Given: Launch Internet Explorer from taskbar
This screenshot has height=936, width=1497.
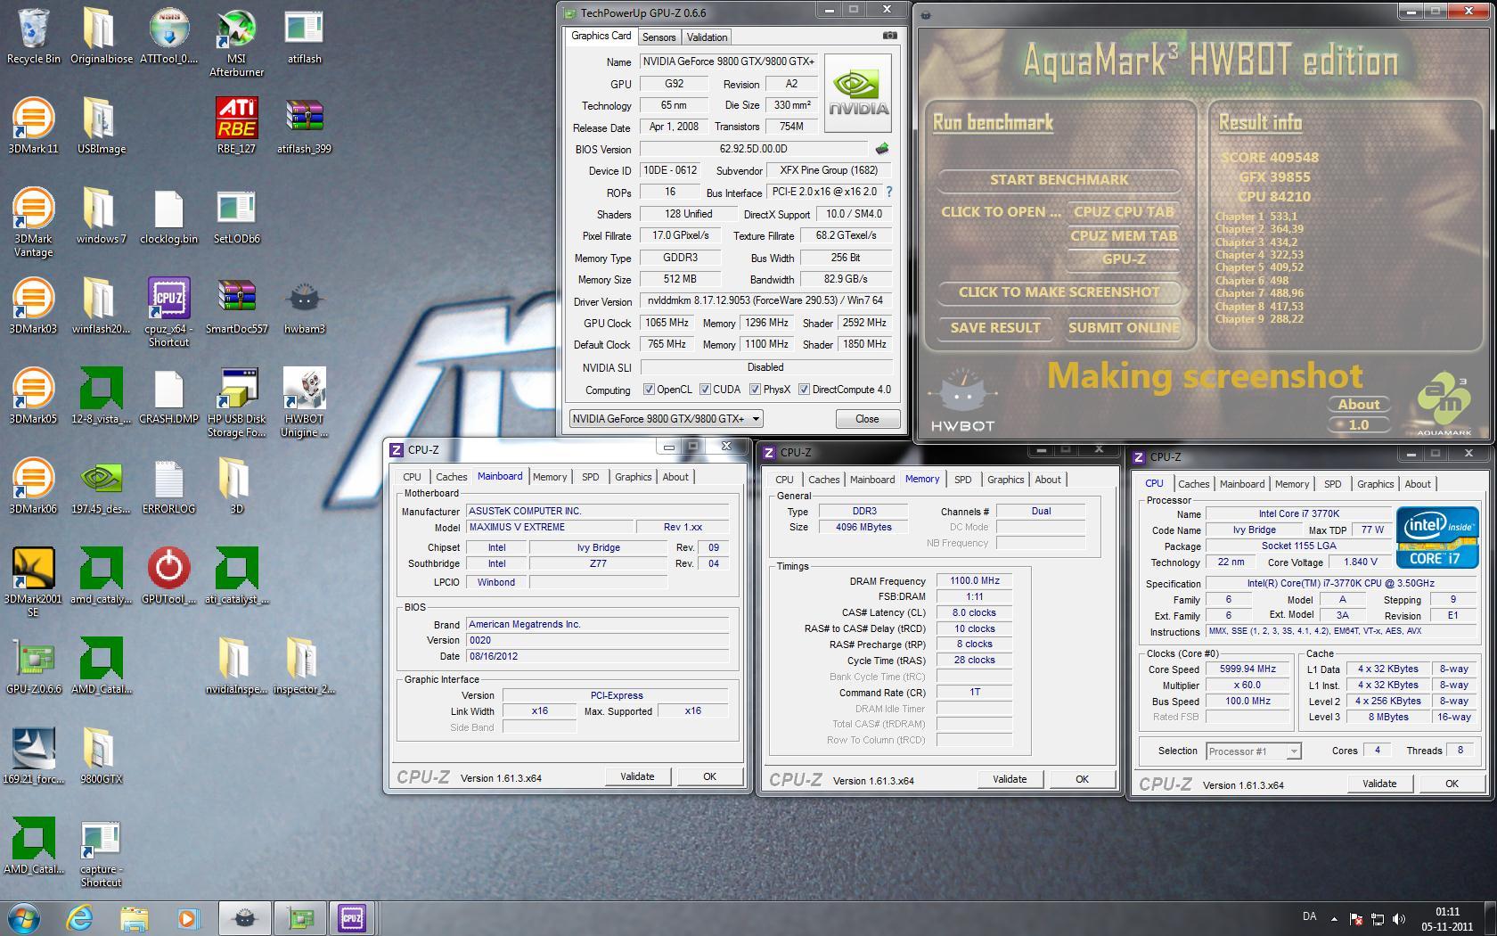Looking at the screenshot, I should (x=80, y=917).
